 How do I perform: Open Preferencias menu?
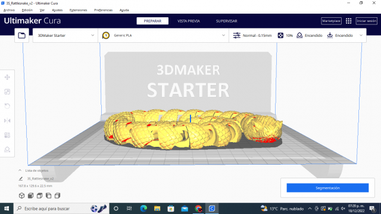[x=103, y=10]
